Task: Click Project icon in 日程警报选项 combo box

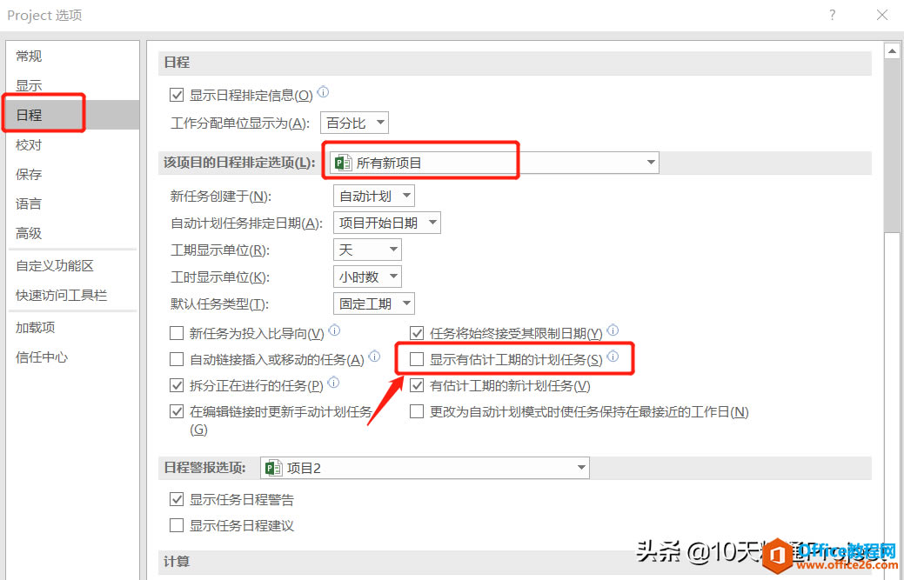Action: pyautogui.click(x=273, y=468)
